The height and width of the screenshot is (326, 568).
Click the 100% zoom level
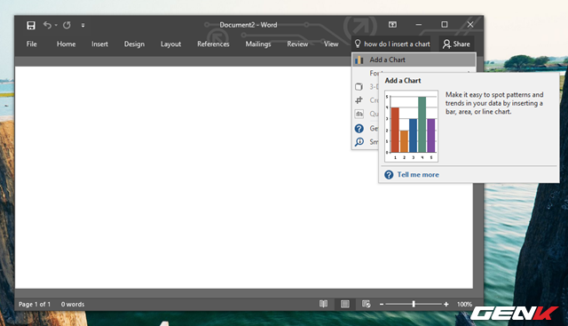coord(464,305)
